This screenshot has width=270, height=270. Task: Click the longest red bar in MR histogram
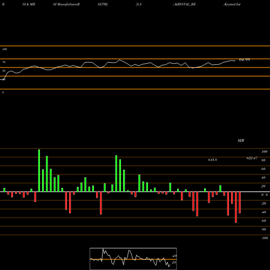point(236,207)
